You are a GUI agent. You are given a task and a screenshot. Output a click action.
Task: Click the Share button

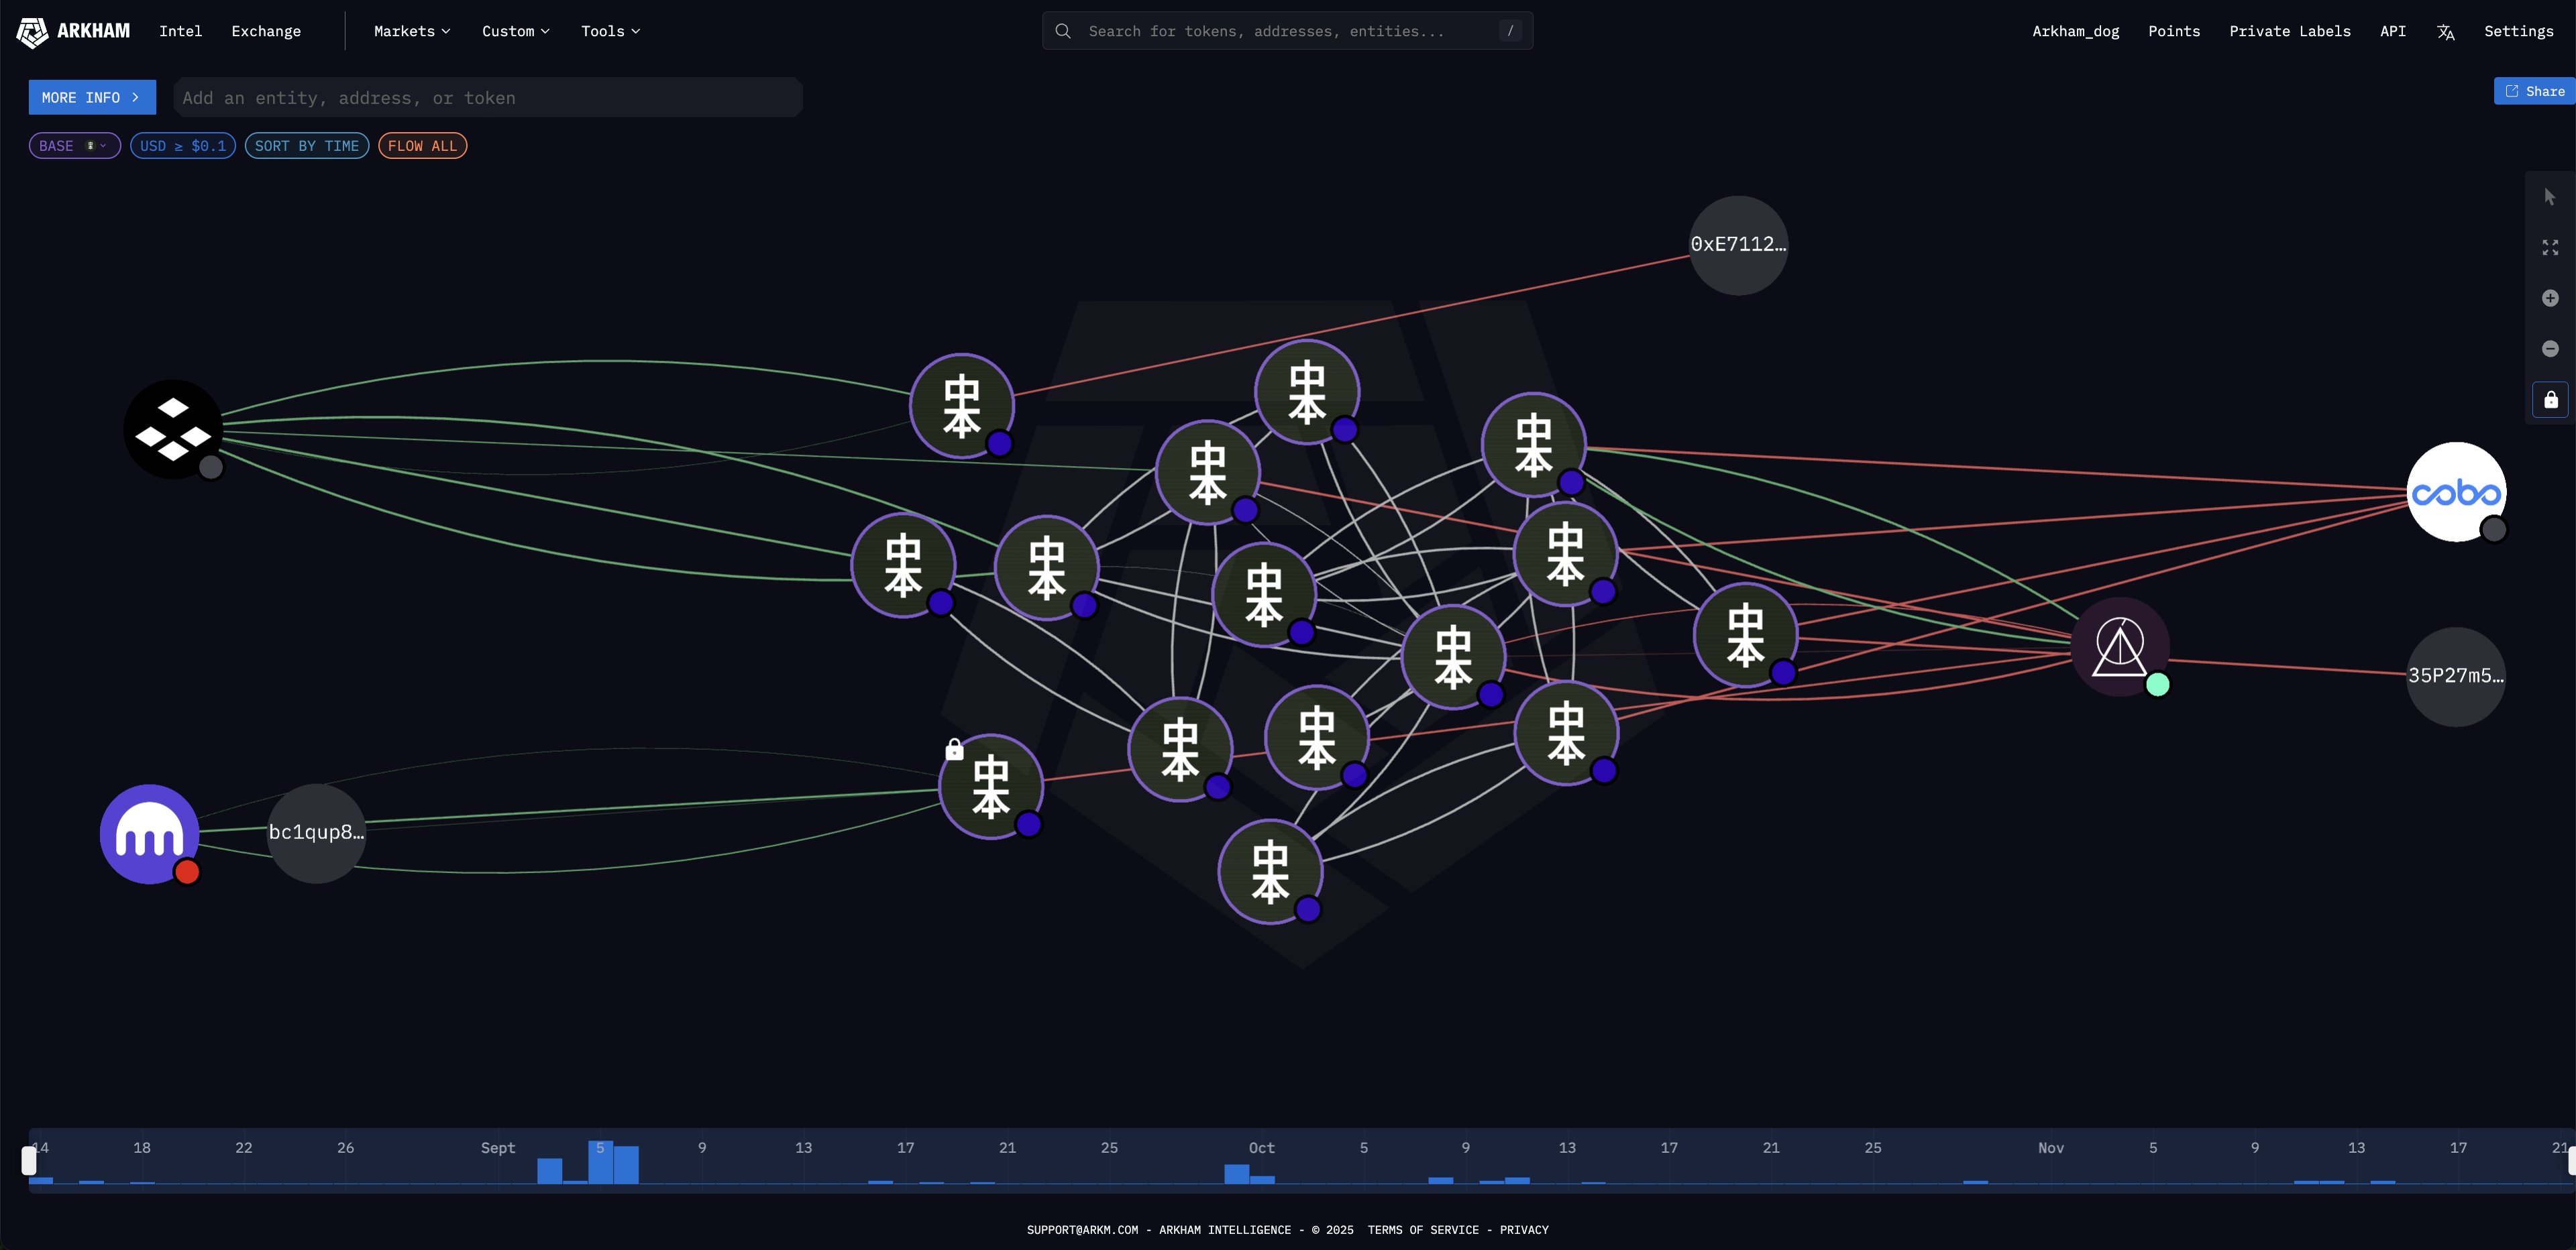point(2534,91)
